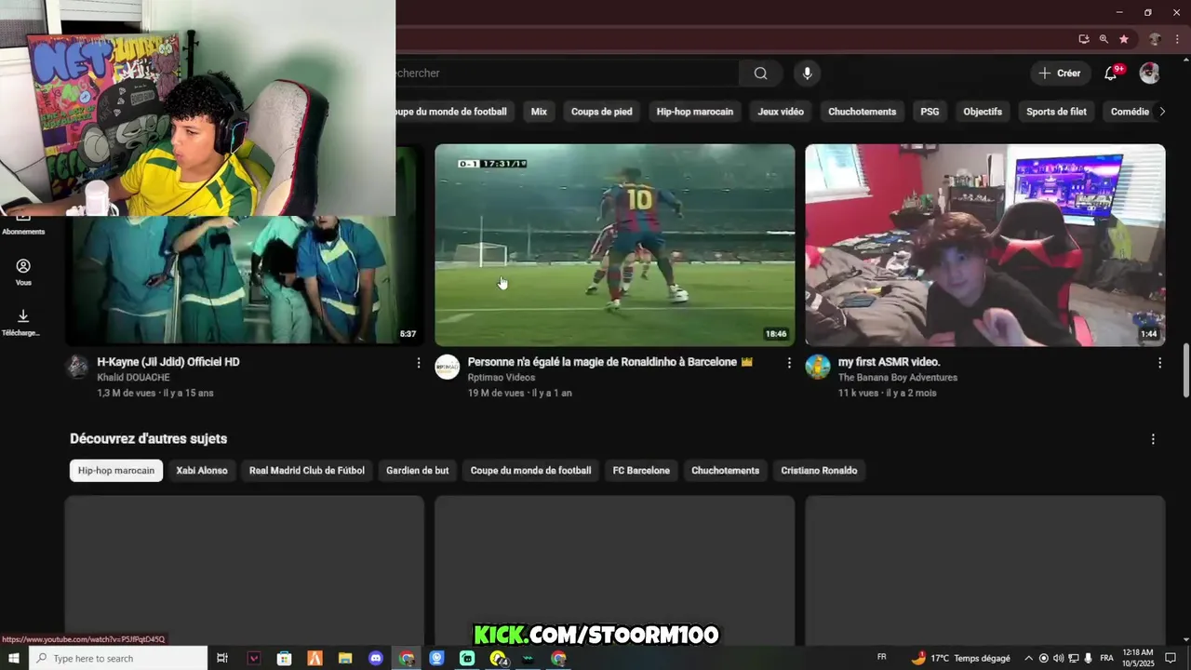Click the tray microphone icon
The image size is (1191, 670).
coord(1088,658)
